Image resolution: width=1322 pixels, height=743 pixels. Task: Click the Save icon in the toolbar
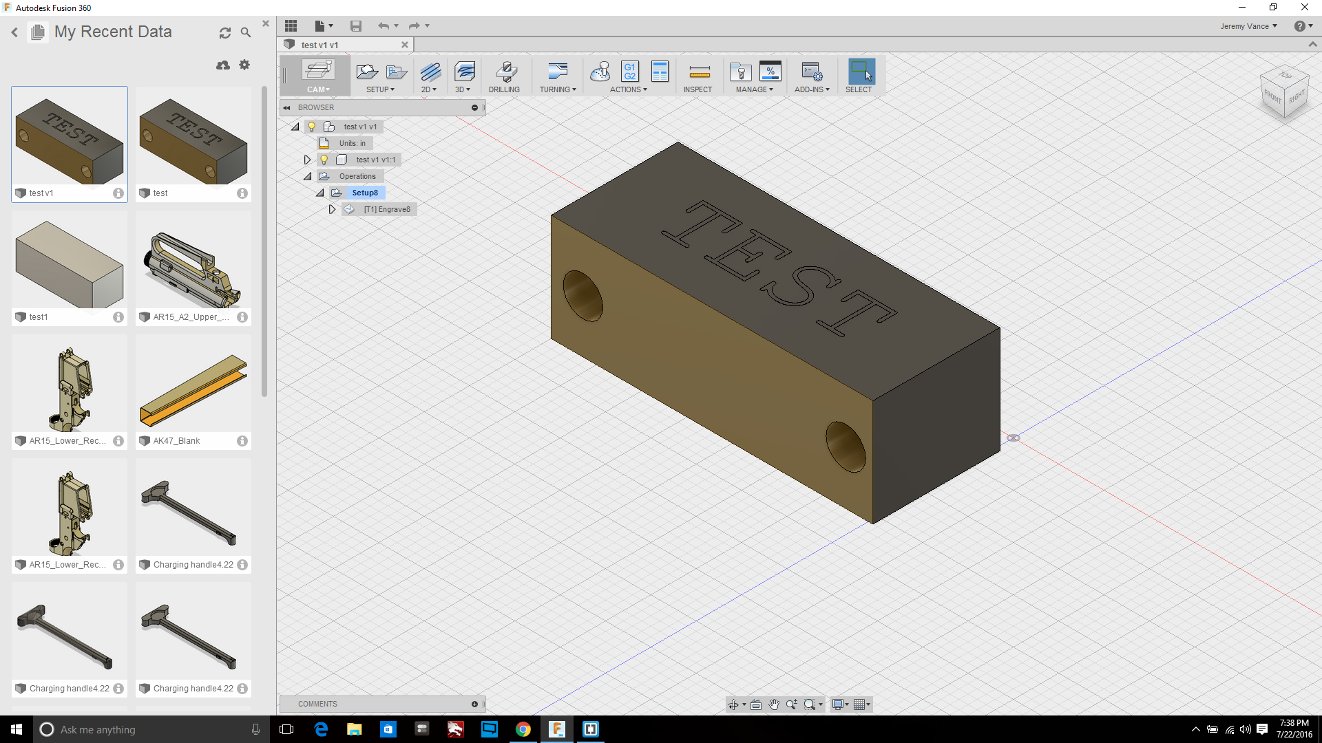tap(356, 25)
